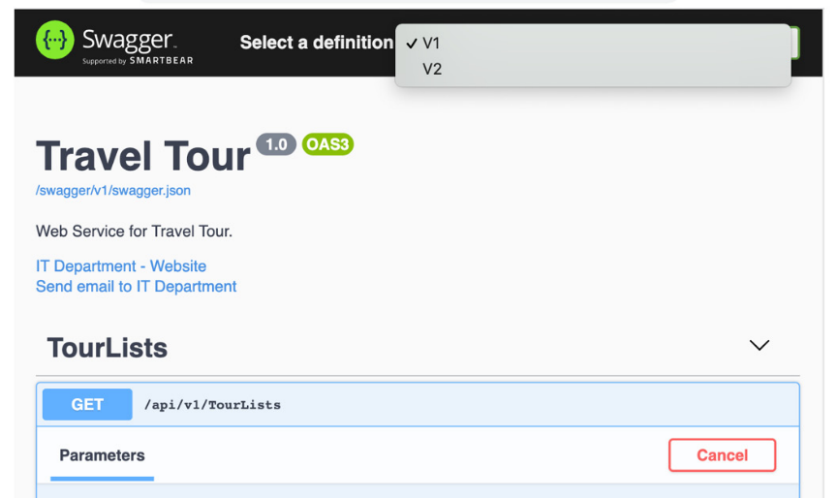The width and height of the screenshot is (838, 498).
Task: Click the 1.0 version badge
Action: pyautogui.click(x=276, y=144)
